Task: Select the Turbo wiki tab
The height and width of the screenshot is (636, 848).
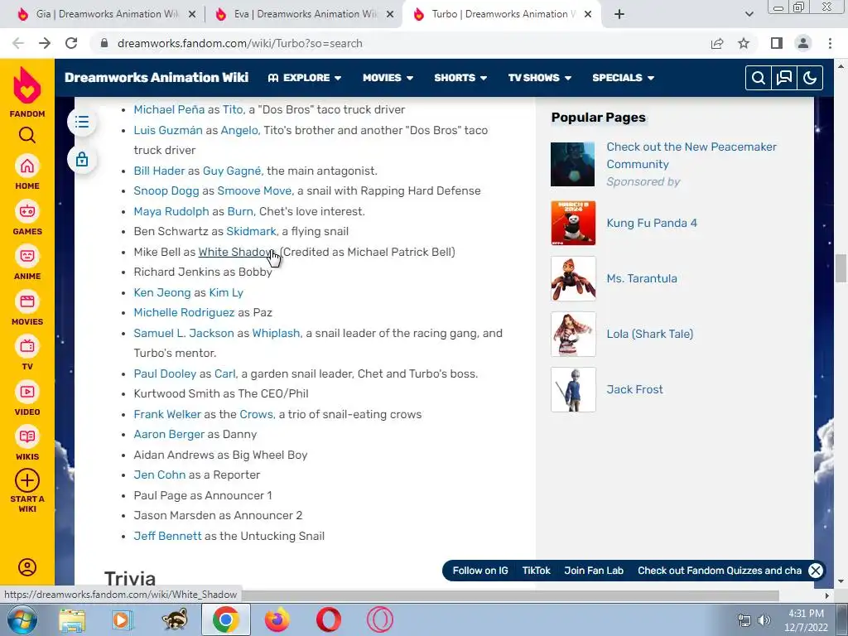Action: [x=503, y=14]
